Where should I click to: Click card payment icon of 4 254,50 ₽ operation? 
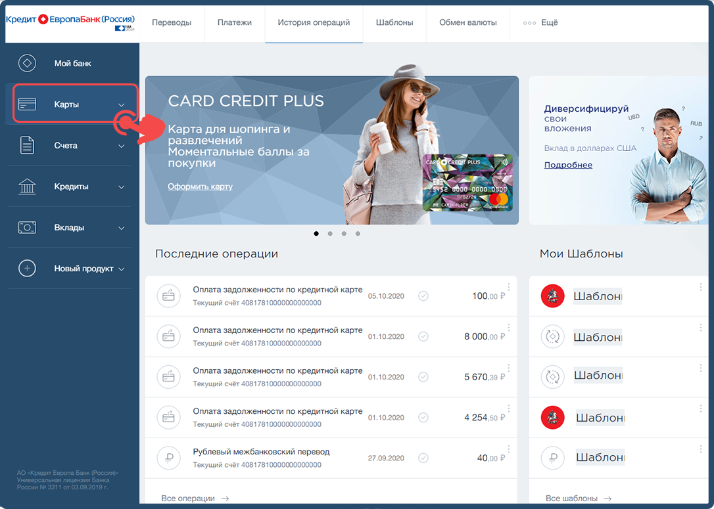click(x=168, y=417)
